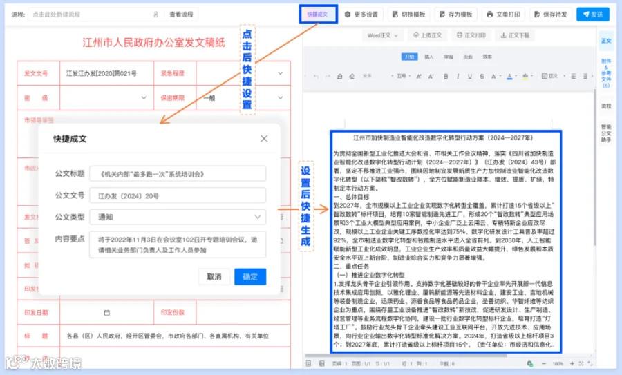This screenshot has height=375, width=622.
Task: Click the 公文标题 input field
Action: (178, 173)
